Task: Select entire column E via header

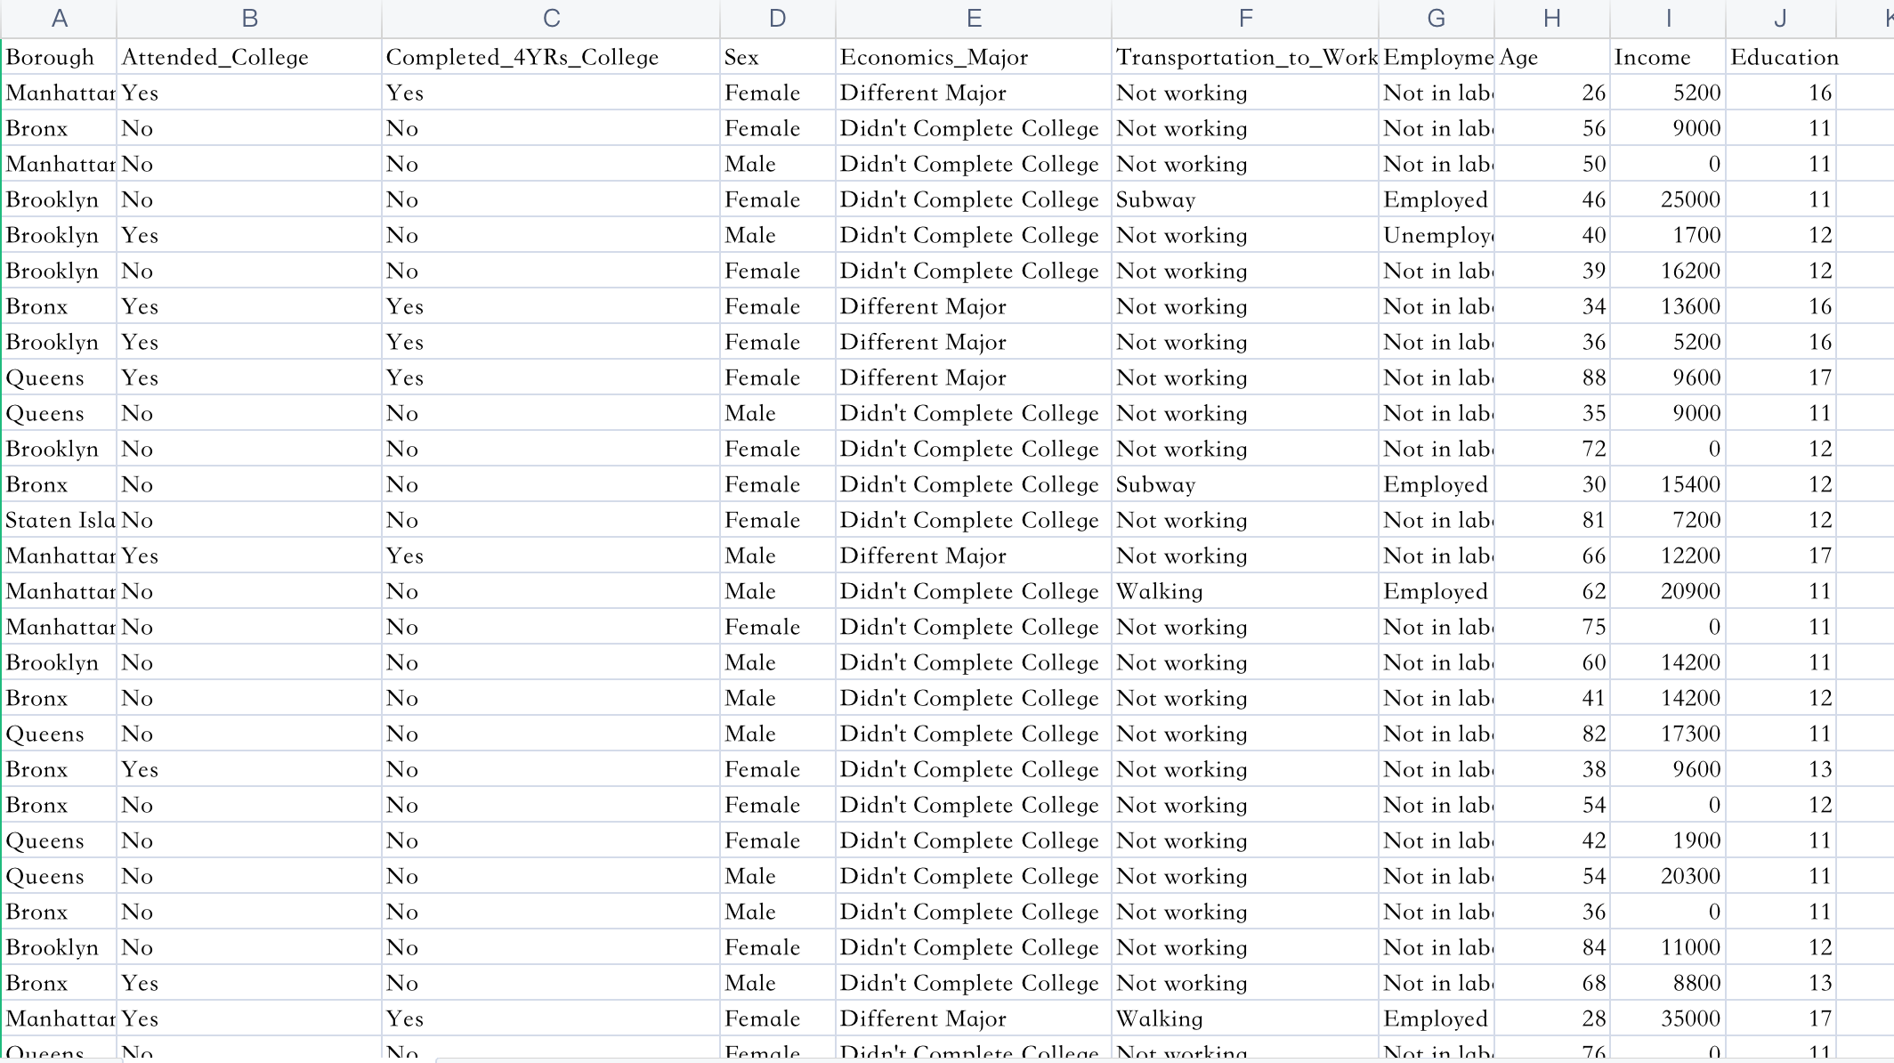Action: coord(974,18)
